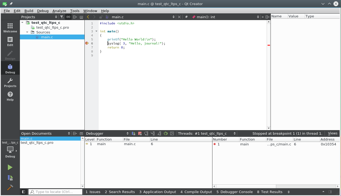Screen dimensions: 341x196
Task: Click the Step Over icon
Action: 146,133
